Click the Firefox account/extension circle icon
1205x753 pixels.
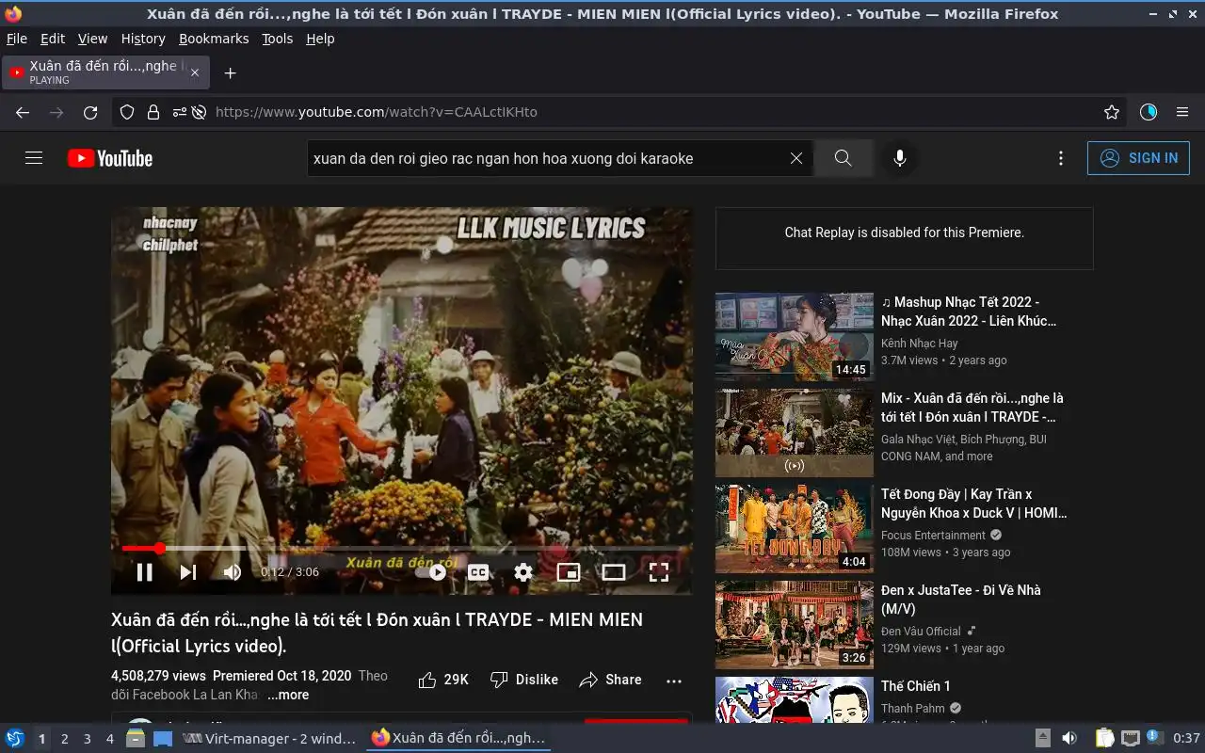[1149, 112]
